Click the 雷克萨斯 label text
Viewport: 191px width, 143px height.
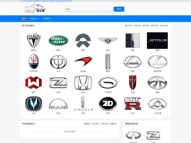pos(157,71)
